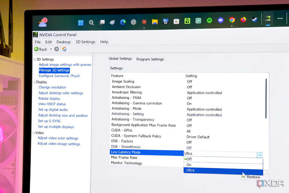
Task: Click the Low Latency Mode dropdown arrow
Action: pos(260,155)
